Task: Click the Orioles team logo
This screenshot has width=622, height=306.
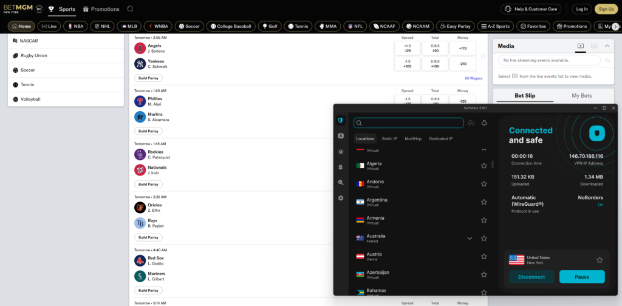Action: (140, 208)
